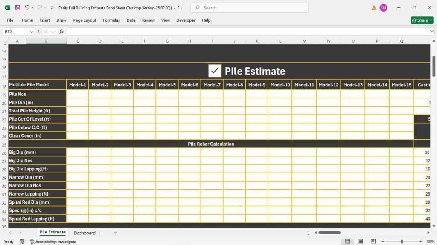The width and height of the screenshot is (437, 245).
Task: Open the Draw ribbon tab
Action: coord(61,20)
